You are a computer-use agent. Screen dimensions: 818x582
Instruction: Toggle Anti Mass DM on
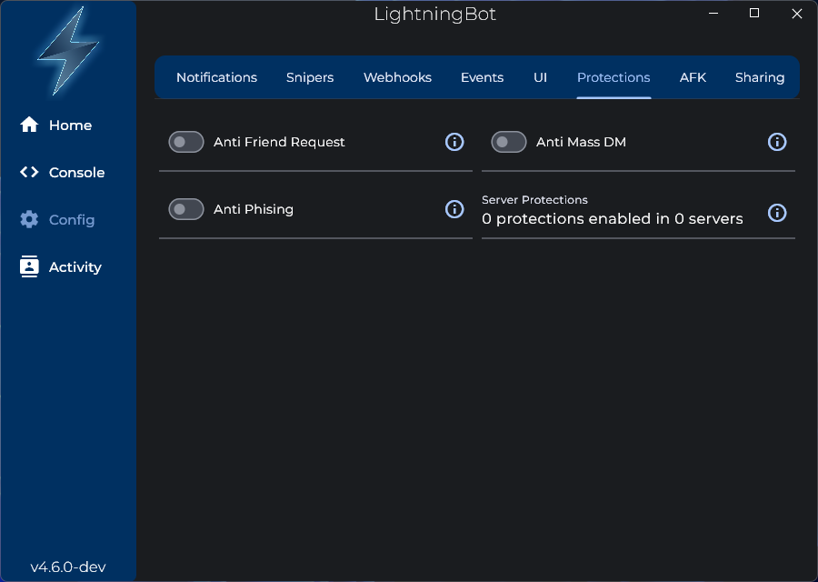coord(508,142)
